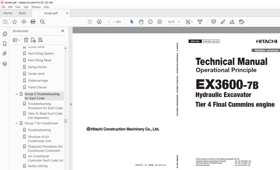
Task: Click the bookmarks panel scrollbar thumb
Action: (x=65, y=121)
